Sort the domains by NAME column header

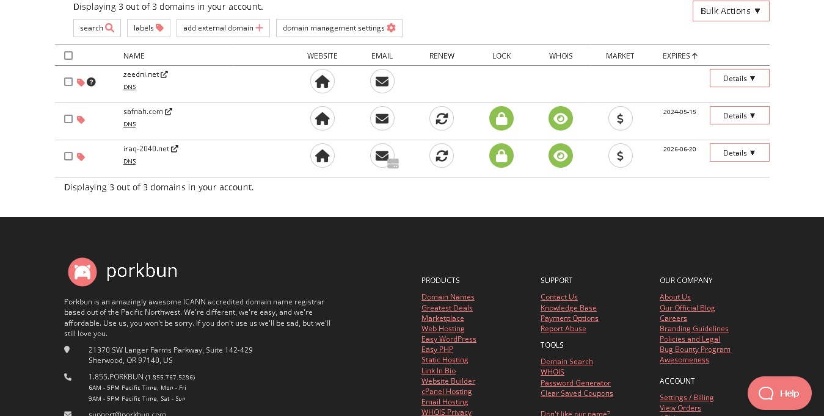tap(134, 56)
